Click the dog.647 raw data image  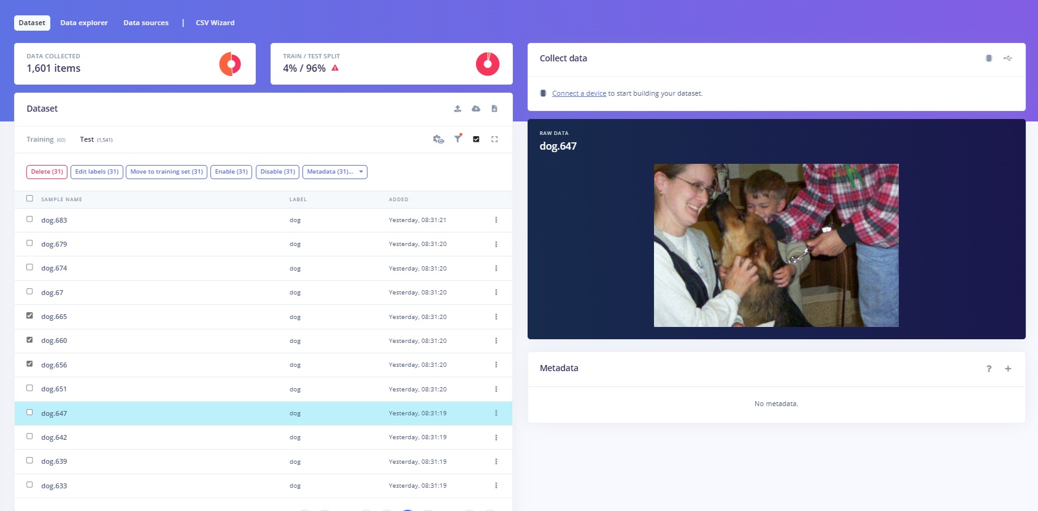click(775, 245)
